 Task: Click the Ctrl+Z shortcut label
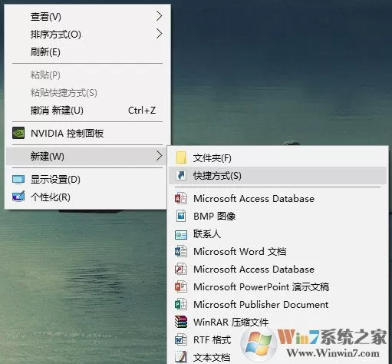coord(142,111)
